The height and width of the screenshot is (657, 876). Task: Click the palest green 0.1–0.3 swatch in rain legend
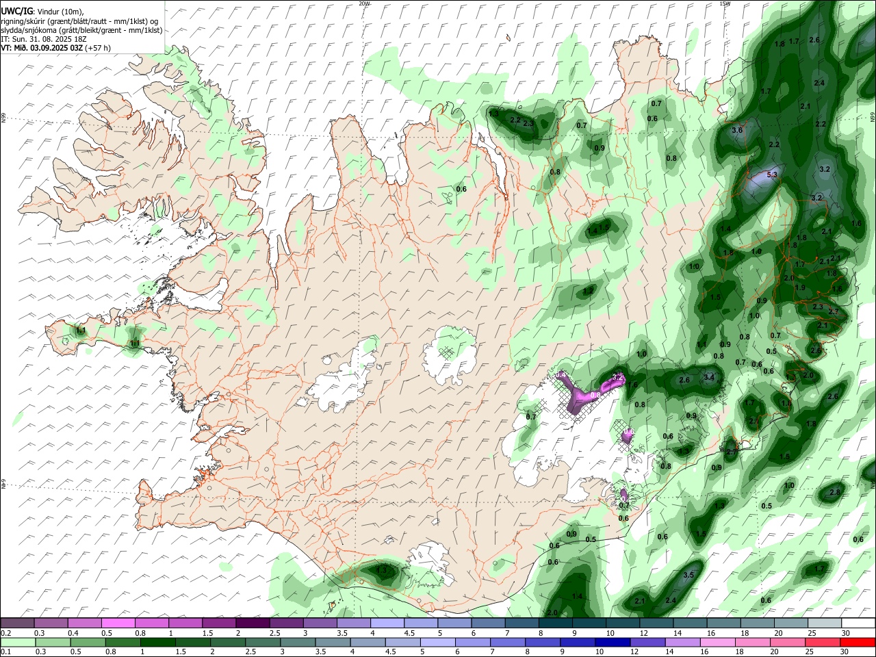coord(18,643)
